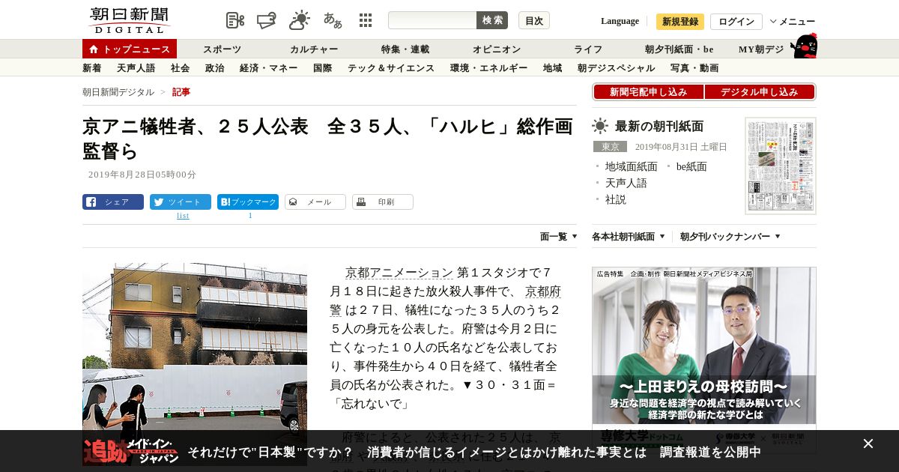Open the news list icon in header
Screen dimensions: 899x472
point(235,20)
